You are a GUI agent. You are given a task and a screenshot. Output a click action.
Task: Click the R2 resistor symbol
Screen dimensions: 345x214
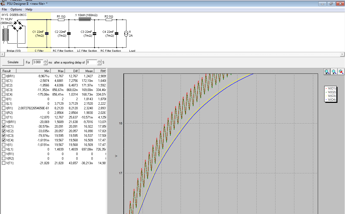(x=109, y=20)
